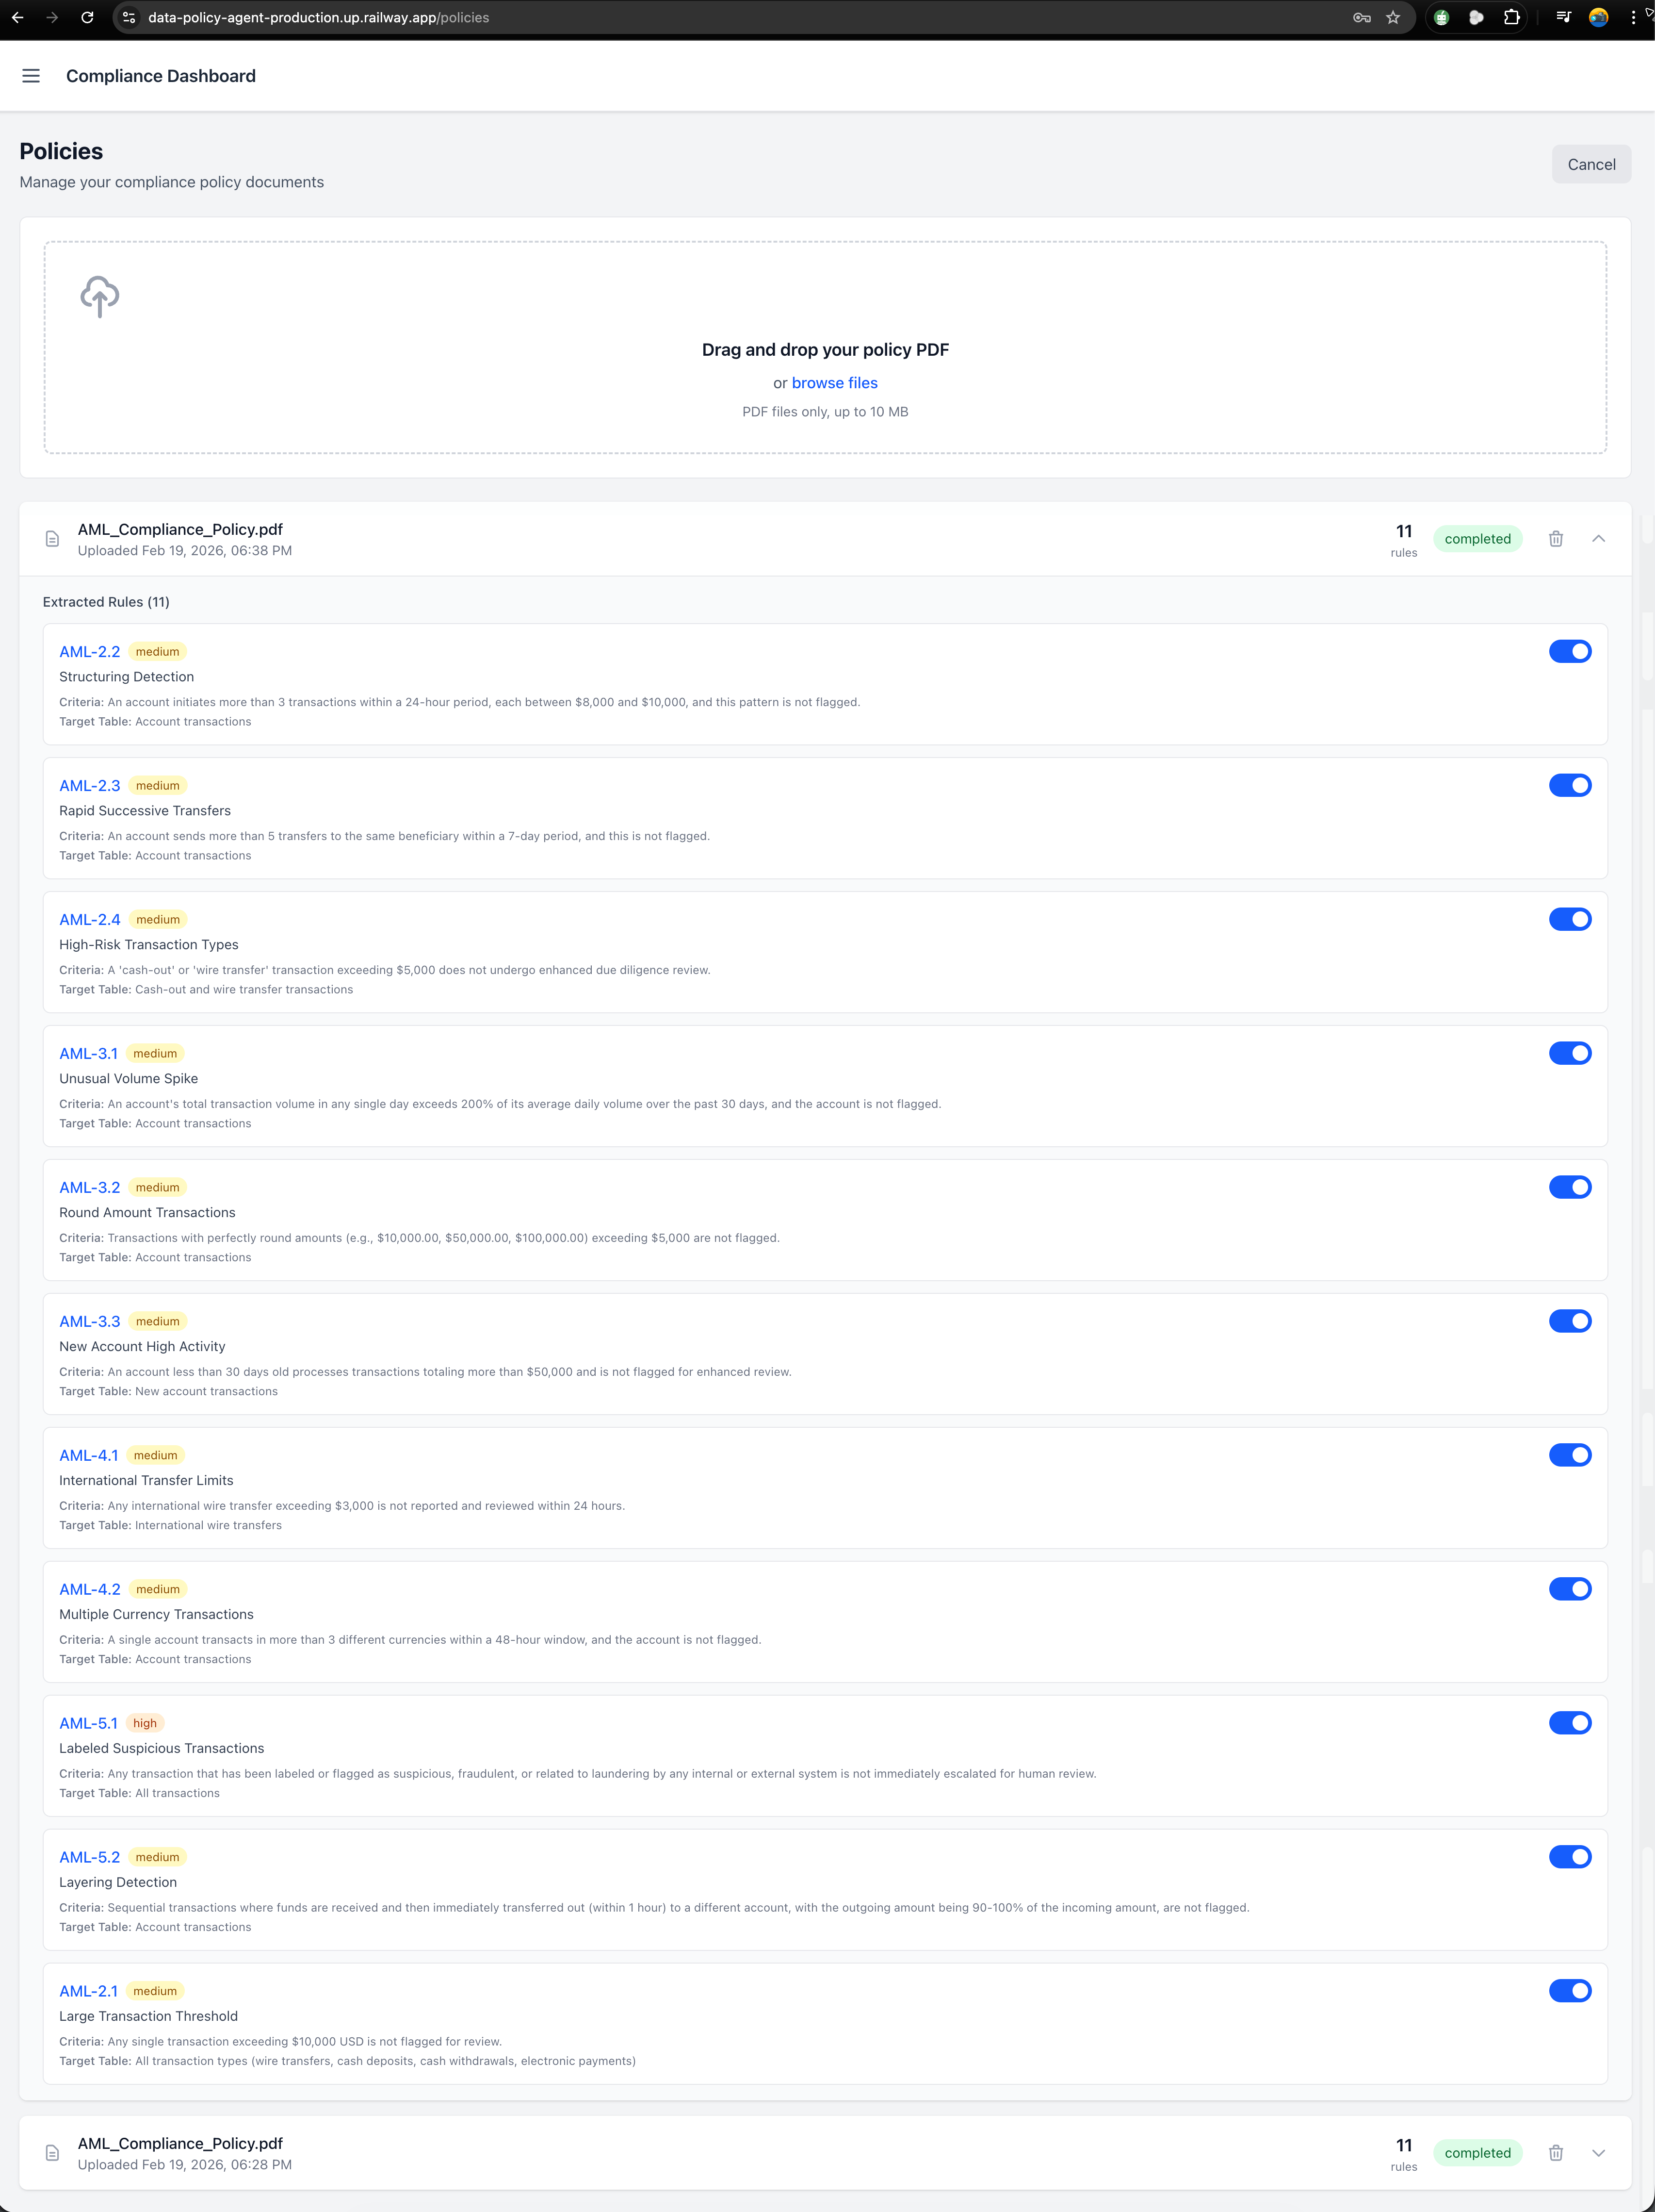1655x2212 pixels.
Task: Disable the AML-4.1 International Transfer Limits rule
Action: click(x=1570, y=1456)
